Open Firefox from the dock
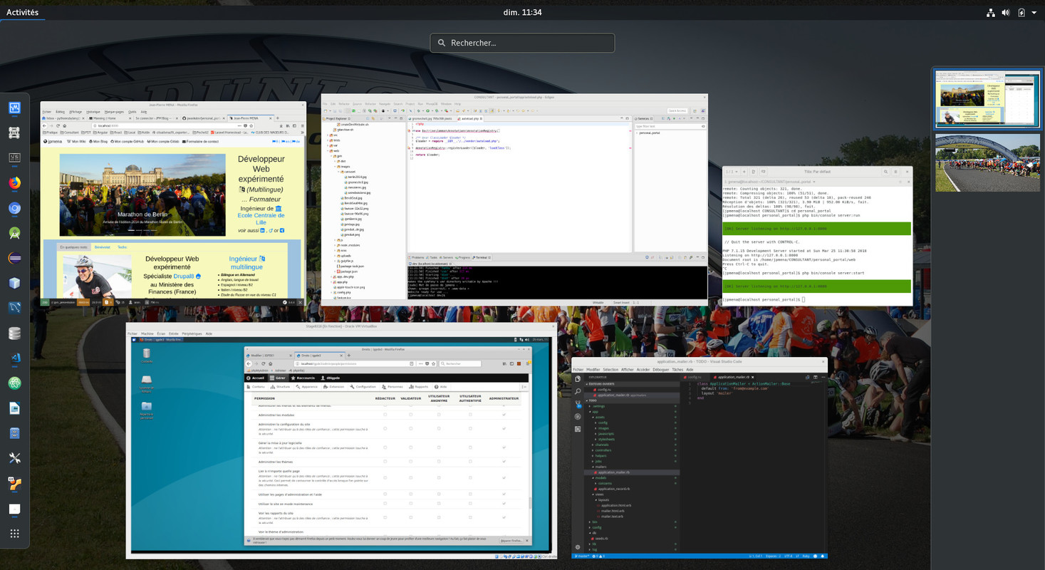1045x570 pixels. click(x=14, y=182)
